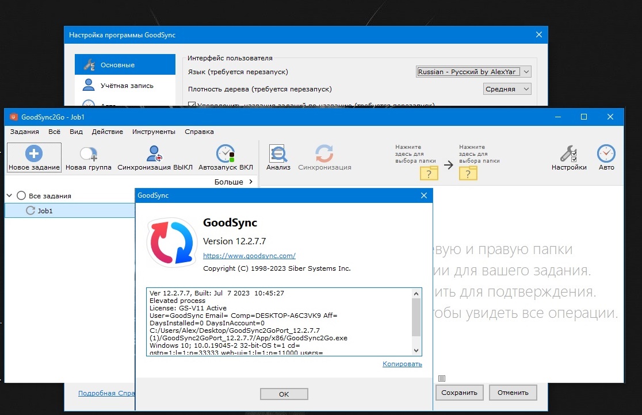Open the Справка menu
Image resolution: width=642 pixels, height=415 pixels.
point(199,132)
